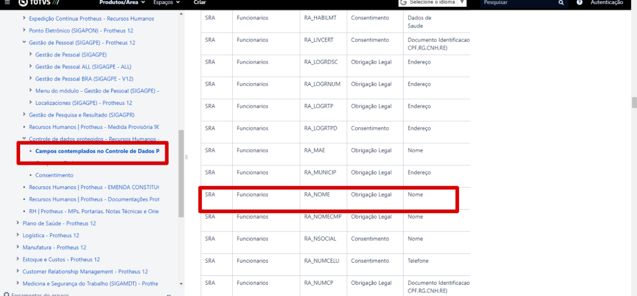Open Gestão de Pessoal (SIGAGPE) child page link

tap(71, 55)
